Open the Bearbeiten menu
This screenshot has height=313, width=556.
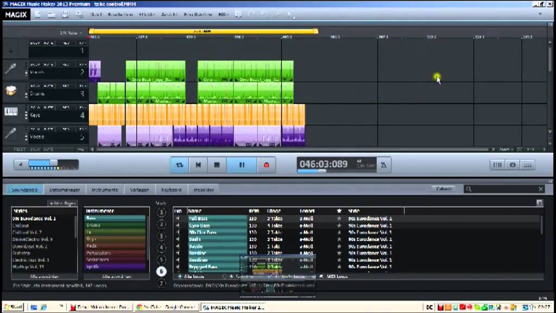pyautogui.click(x=120, y=15)
